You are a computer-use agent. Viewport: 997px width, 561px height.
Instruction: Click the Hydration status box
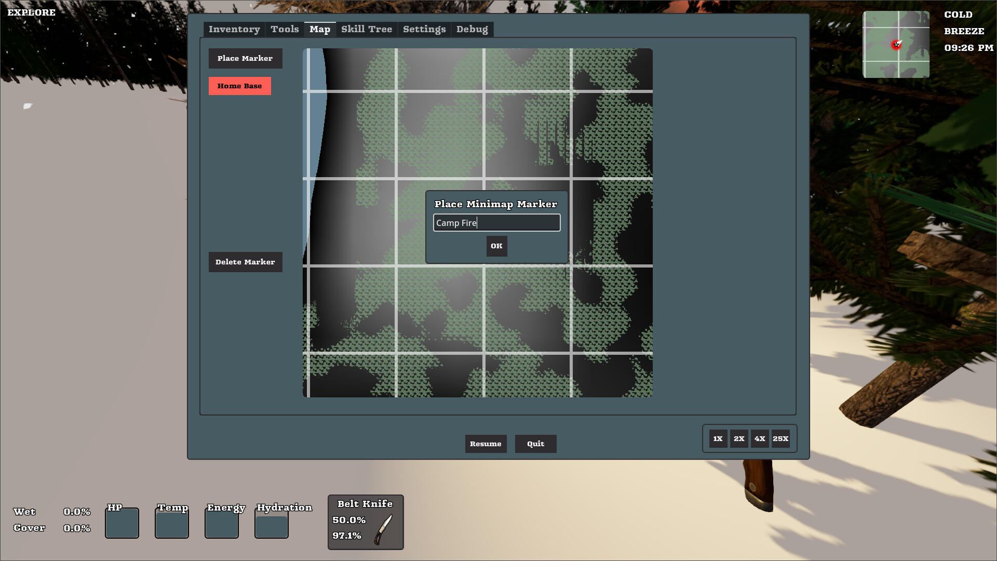(272, 525)
